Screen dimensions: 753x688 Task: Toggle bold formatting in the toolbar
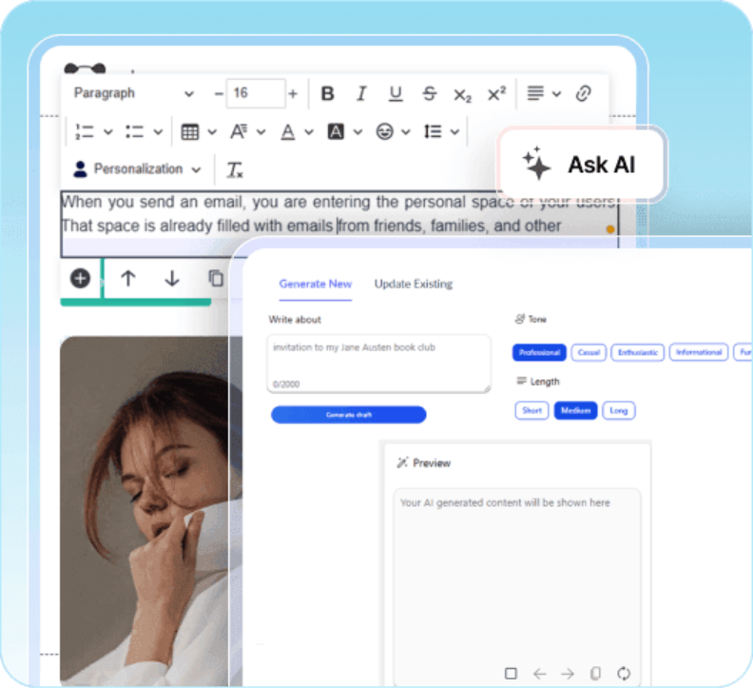coord(328,93)
